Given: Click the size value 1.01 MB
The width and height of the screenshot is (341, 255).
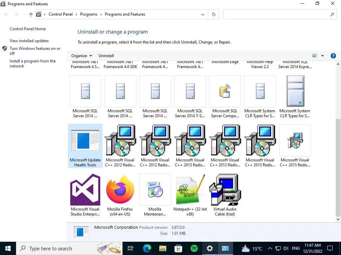Looking at the screenshot, I should click(178, 233).
